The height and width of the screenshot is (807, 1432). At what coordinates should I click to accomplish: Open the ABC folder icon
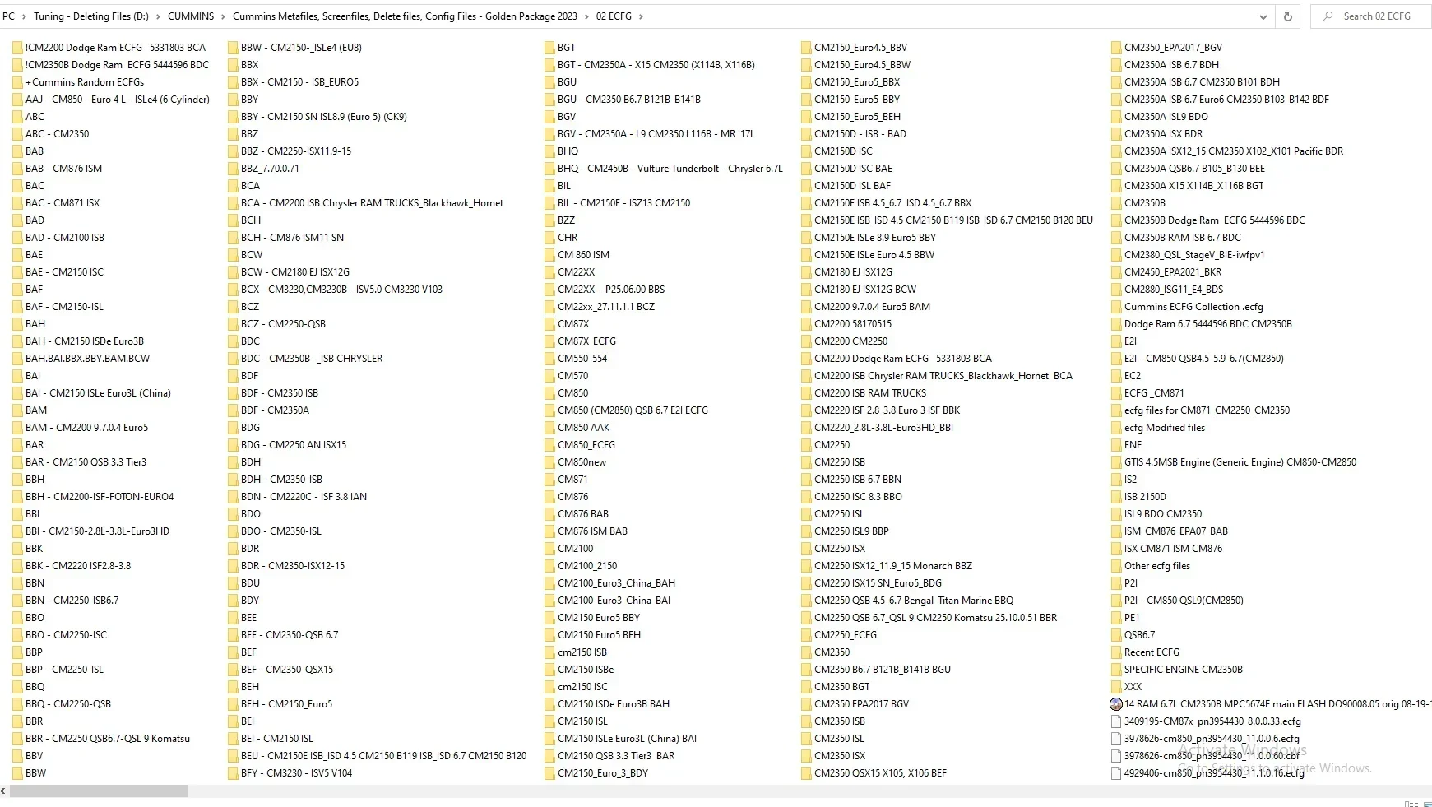click(x=17, y=116)
